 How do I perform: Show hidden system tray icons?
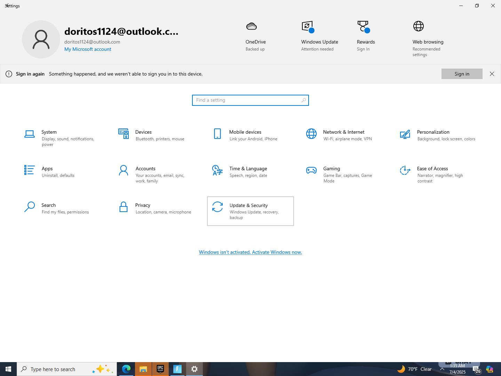click(x=442, y=369)
